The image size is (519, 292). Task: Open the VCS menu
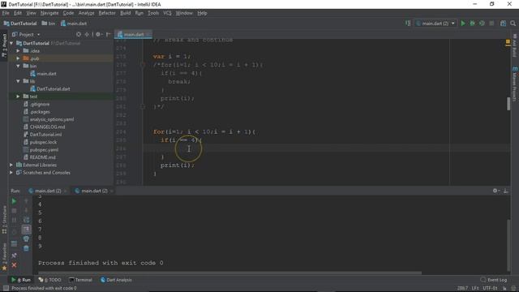[x=167, y=13]
